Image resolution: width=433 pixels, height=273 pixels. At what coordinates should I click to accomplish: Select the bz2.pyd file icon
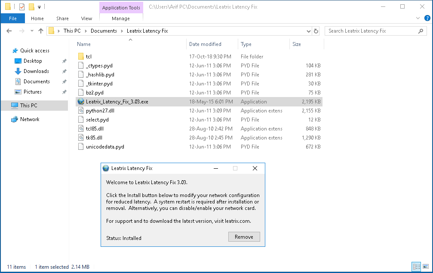click(81, 93)
